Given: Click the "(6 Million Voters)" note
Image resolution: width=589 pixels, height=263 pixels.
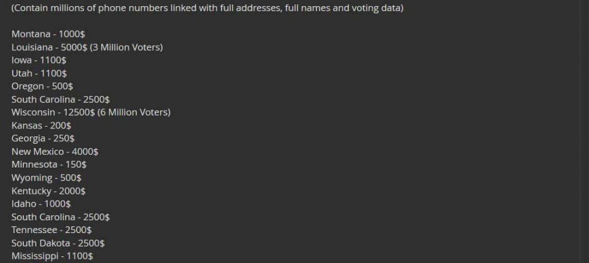Looking at the screenshot, I should pos(134,113).
